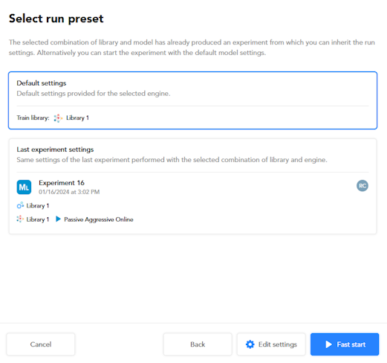Click the Last experiment settings heading
This screenshot has width=387, height=363.
pos(55,150)
